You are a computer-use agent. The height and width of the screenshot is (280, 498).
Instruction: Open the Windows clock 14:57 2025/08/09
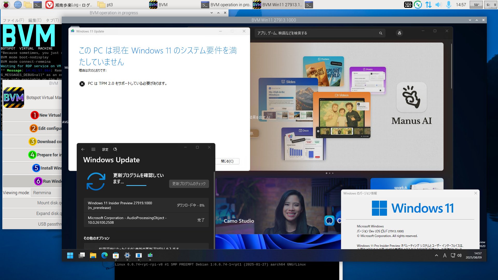pyautogui.click(x=474, y=255)
